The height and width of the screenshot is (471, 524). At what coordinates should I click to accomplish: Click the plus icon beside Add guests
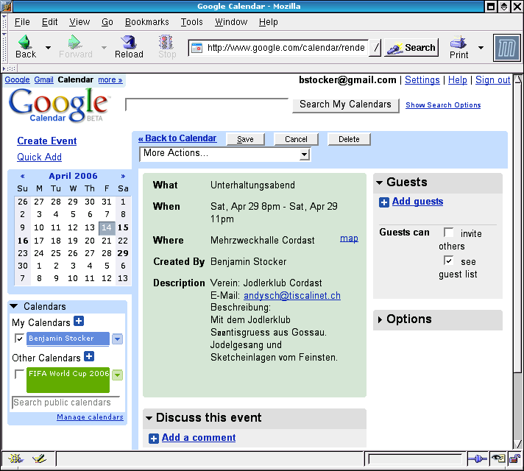tap(384, 202)
